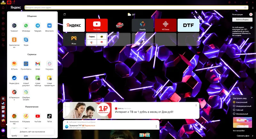Open the Одноклассники app icon
The image size is (256, 139).
pos(14,40)
